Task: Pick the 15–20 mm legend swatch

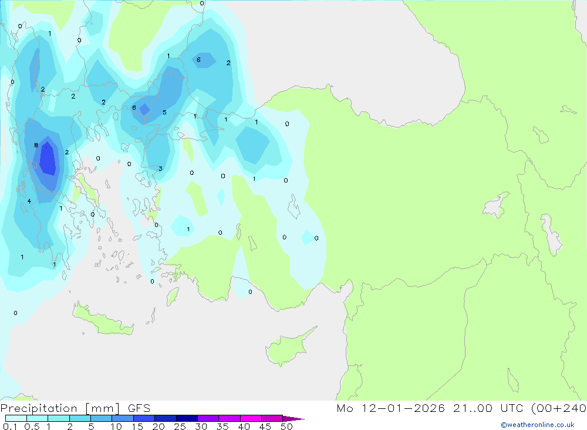Action: (144, 418)
